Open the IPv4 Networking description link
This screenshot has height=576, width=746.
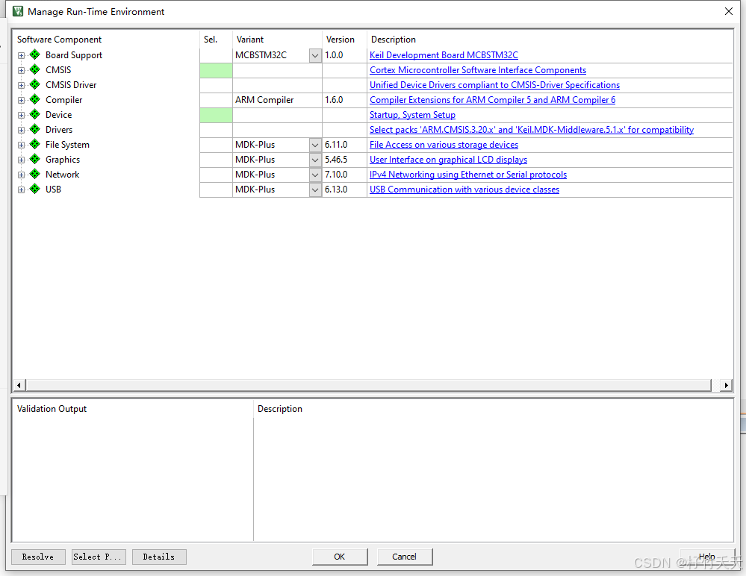pos(468,175)
